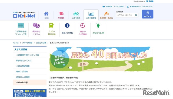This screenshot has width=173, height=99.
Task: Open 入試の基礎知識 book icon
Action: 52,25
